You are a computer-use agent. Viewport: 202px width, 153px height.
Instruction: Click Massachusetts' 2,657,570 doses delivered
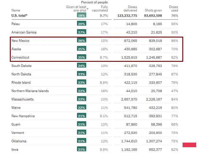(x=129, y=99)
